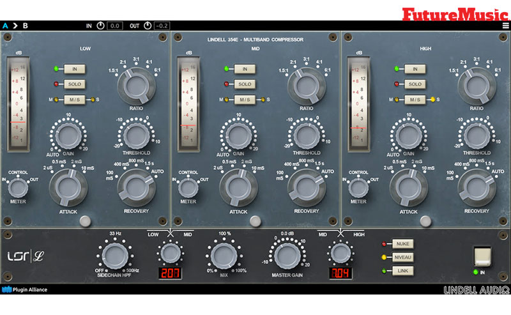Viewport: 511px width, 315px height.
Task: Click the round button below MID band ATTACK
Action: click(256, 221)
